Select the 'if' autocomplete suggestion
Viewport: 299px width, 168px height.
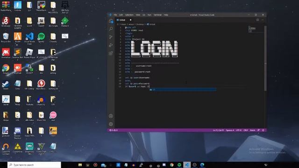point(183,90)
